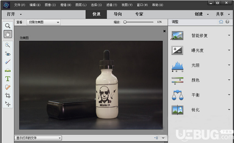Screen dimensions: 234x143
Task: Open the 帮助(H) menu
Action: pyautogui.click(x=158, y=5)
